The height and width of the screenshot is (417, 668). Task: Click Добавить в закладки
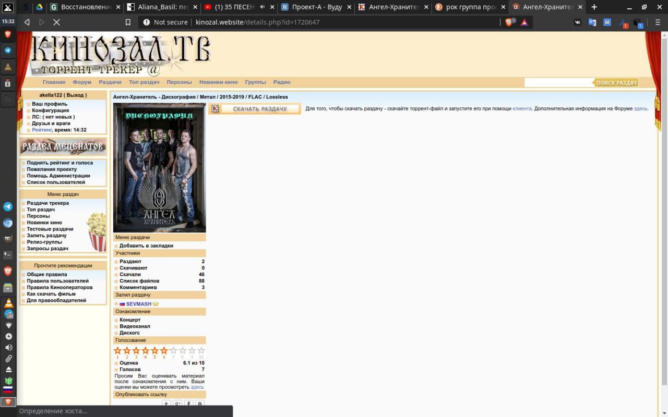pyautogui.click(x=146, y=246)
